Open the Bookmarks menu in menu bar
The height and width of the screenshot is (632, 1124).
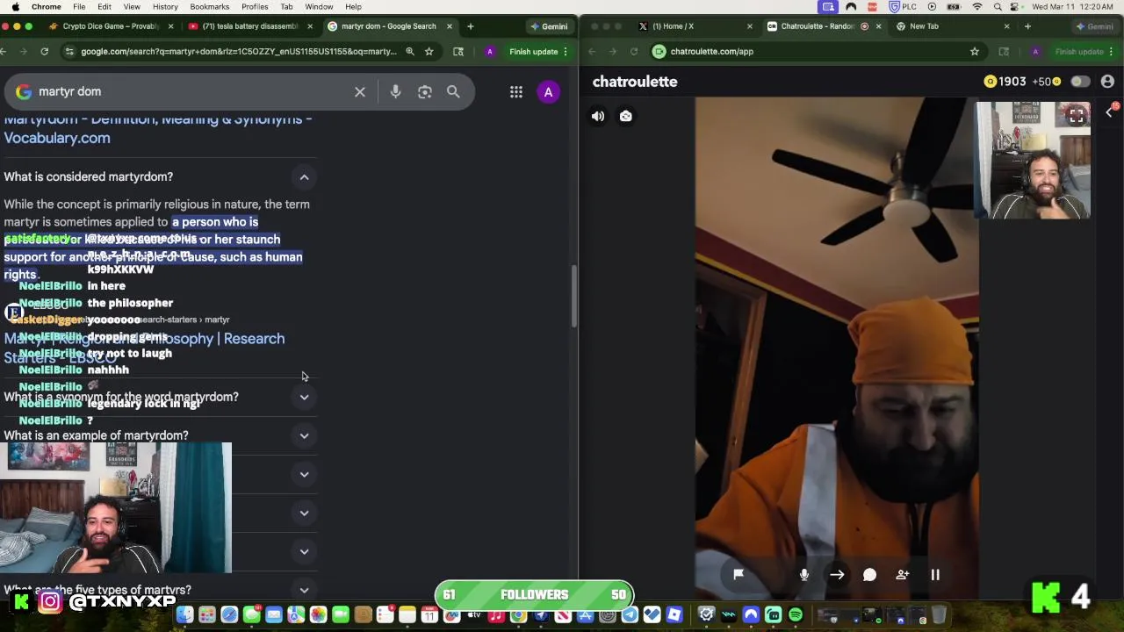point(210,7)
